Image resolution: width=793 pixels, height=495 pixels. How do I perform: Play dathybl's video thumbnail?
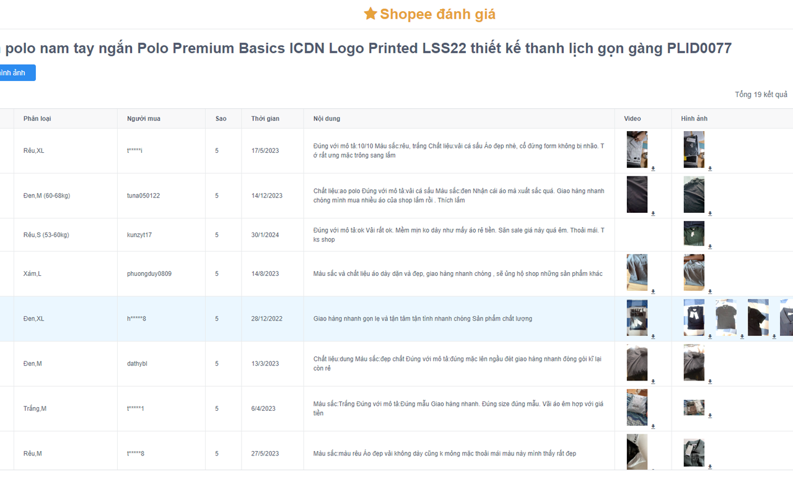coord(637,363)
